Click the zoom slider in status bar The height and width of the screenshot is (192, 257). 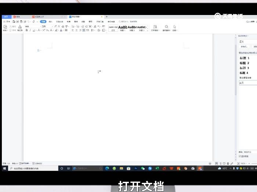254,163
